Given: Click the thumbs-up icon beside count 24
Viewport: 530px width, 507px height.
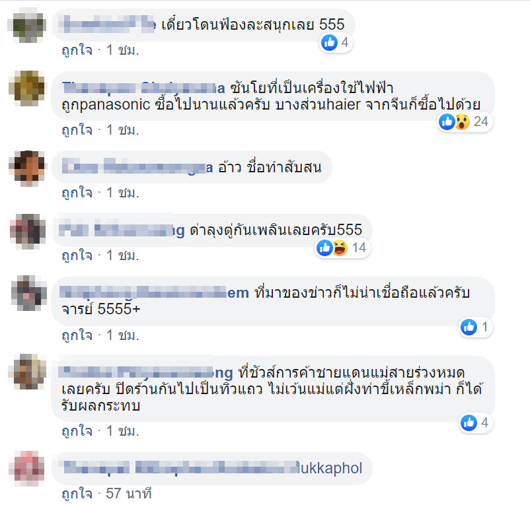Looking at the screenshot, I should tap(447, 122).
